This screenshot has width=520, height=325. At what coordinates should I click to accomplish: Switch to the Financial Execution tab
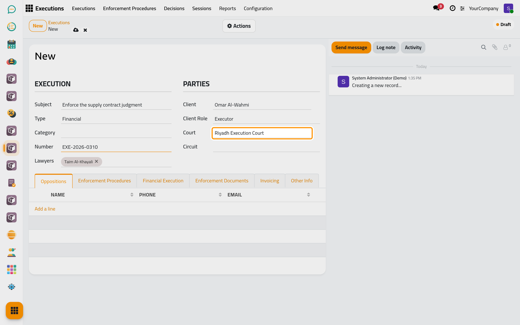(163, 181)
